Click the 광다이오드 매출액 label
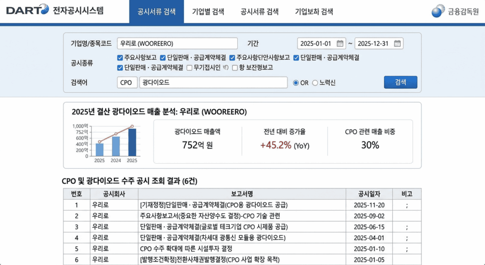Viewport: 485px width, 265px height. tap(198, 132)
